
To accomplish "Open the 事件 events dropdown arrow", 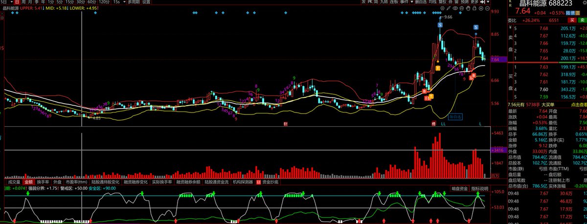I will pos(412,2).
